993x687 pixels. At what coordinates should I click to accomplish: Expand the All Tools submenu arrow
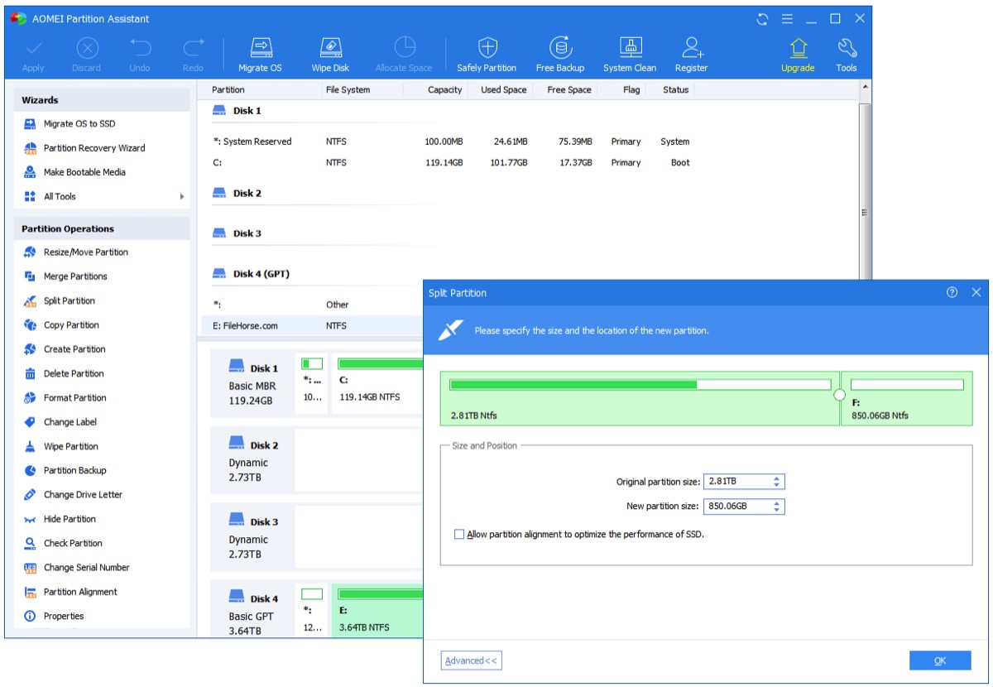[182, 197]
